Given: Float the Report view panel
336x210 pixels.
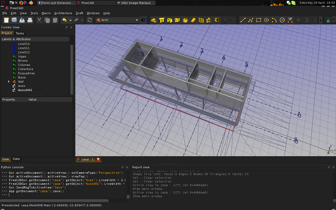Looking at the screenshot, I should coord(329,167).
